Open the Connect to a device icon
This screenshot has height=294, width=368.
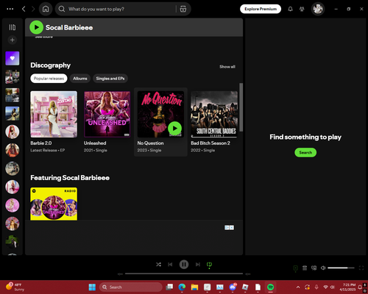pyautogui.click(x=314, y=268)
